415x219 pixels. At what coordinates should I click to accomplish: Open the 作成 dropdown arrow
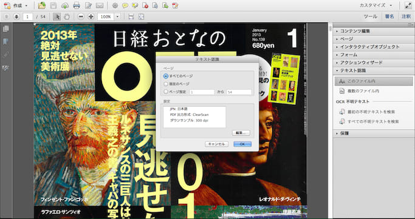click(26, 5)
